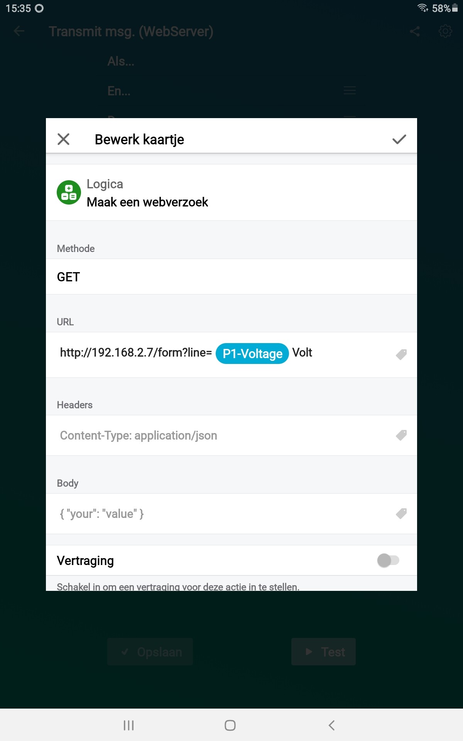Tap the Android home button
This screenshot has width=463, height=741.
[230, 725]
